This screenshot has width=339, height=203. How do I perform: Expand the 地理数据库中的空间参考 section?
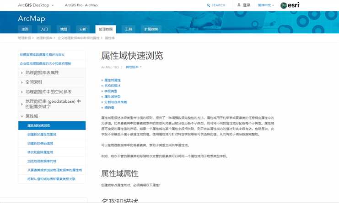pos(52,92)
